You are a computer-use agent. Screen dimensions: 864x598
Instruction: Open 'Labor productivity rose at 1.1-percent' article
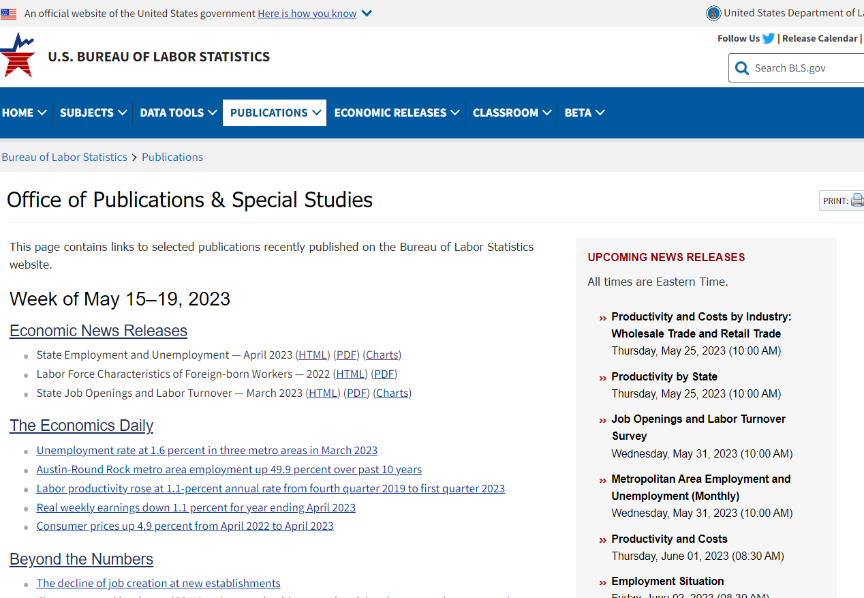coord(271,488)
